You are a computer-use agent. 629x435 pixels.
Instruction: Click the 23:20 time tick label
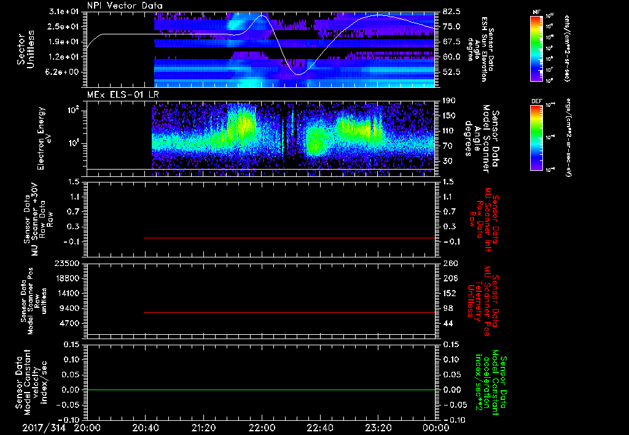pyautogui.click(x=378, y=428)
